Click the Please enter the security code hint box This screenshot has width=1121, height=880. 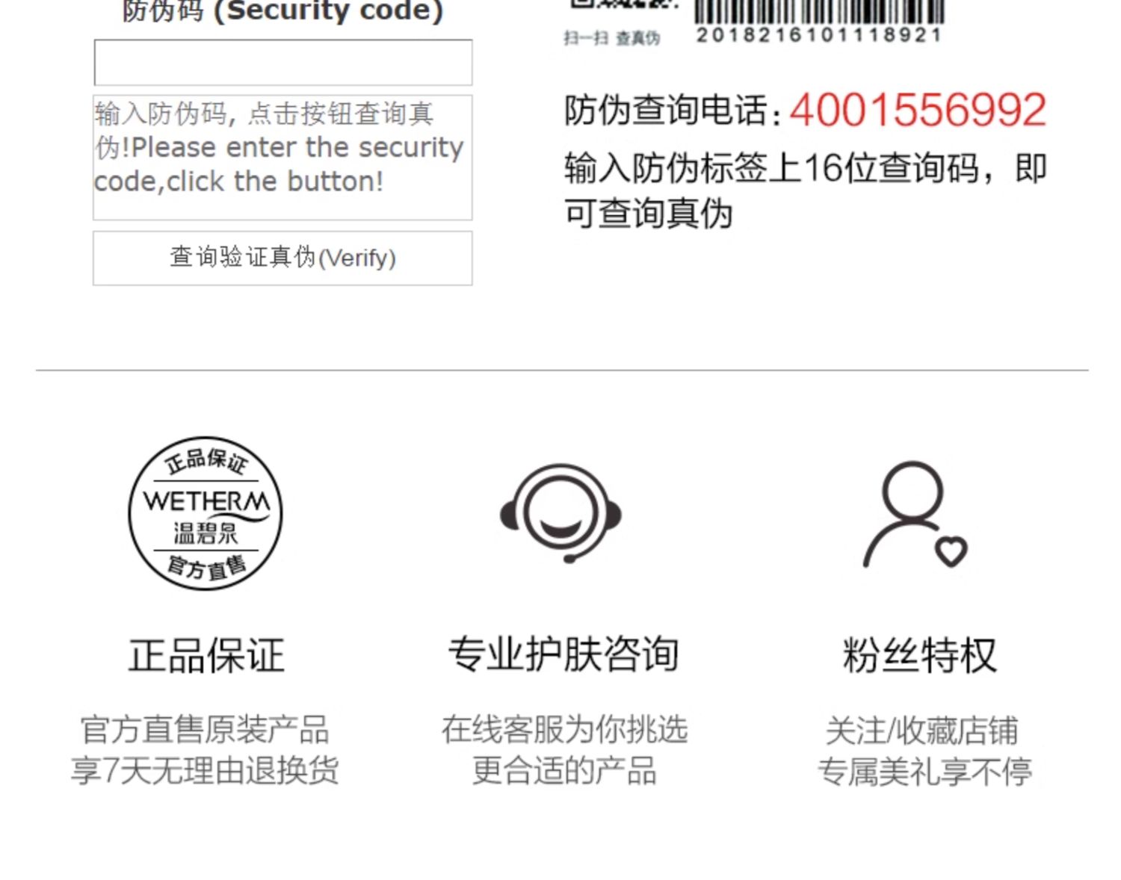(x=282, y=158)
